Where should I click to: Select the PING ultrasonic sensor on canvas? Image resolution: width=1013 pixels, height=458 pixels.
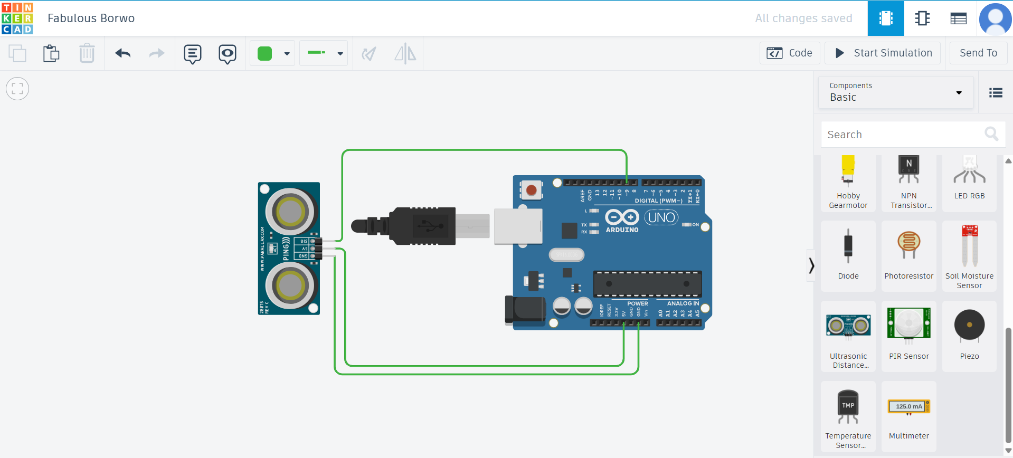[x=289, y=248]
